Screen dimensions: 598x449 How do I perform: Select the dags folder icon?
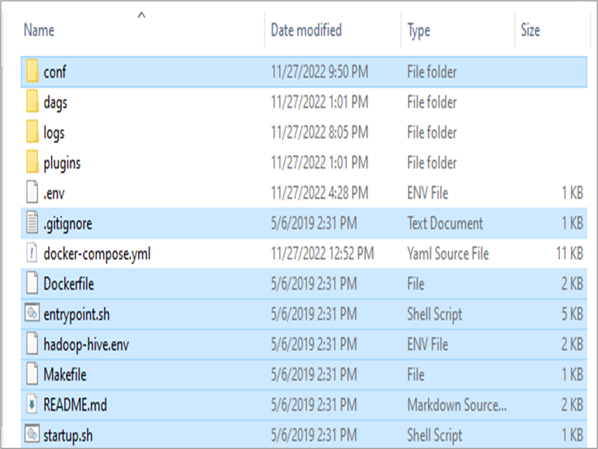tap(33, 102)
